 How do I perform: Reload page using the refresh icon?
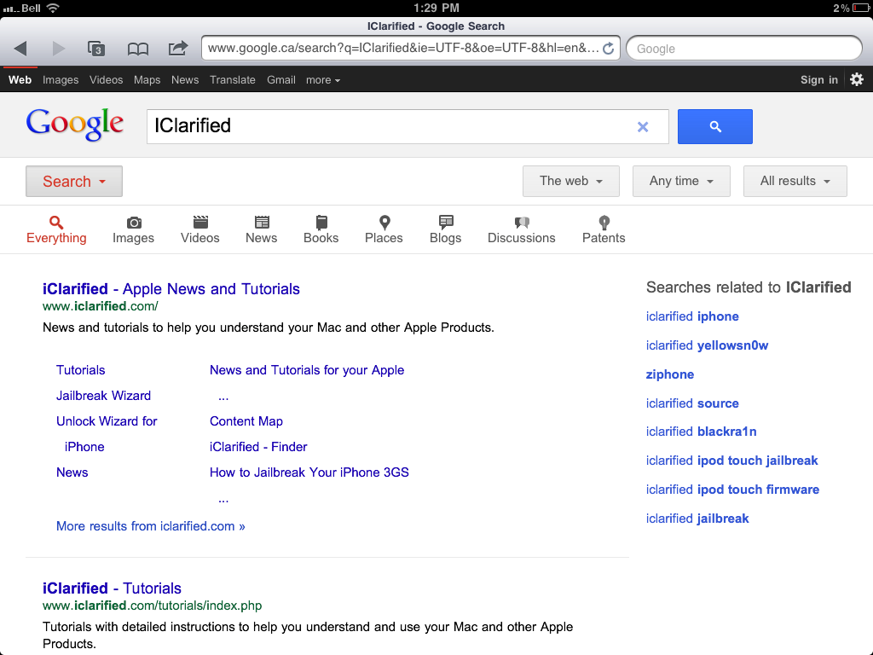[x=608, y=49]
